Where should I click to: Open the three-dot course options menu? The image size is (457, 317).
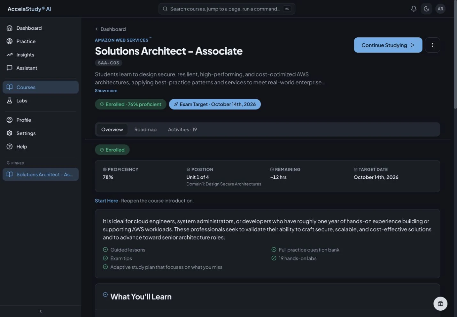coord(432,45)
